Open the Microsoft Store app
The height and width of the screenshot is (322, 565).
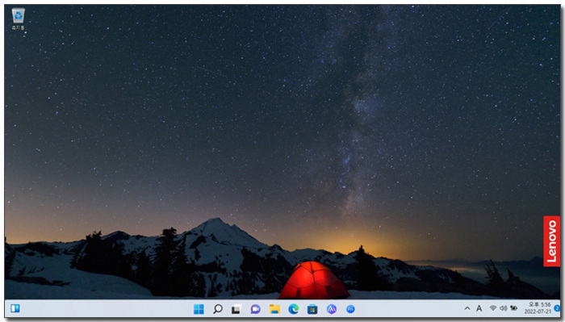coord(312,309)
